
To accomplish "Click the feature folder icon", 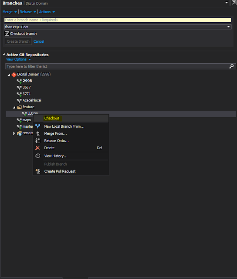I will (x=19, y=107).
